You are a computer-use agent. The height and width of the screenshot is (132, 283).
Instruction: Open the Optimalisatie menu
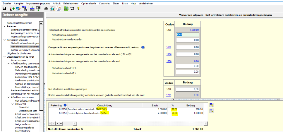click(x=88, y=3)
